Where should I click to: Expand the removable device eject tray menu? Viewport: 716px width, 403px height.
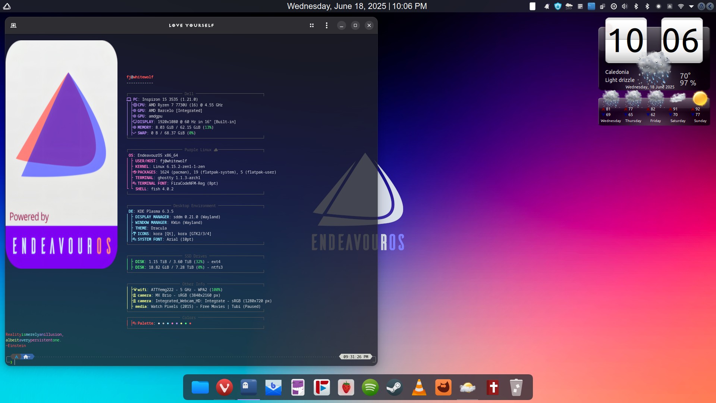point(670,6)
